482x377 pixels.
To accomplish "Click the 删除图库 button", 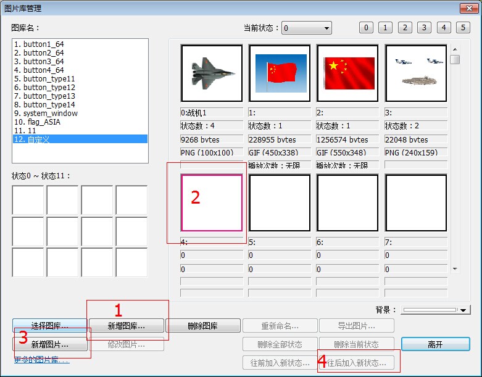I will point(202,326).
